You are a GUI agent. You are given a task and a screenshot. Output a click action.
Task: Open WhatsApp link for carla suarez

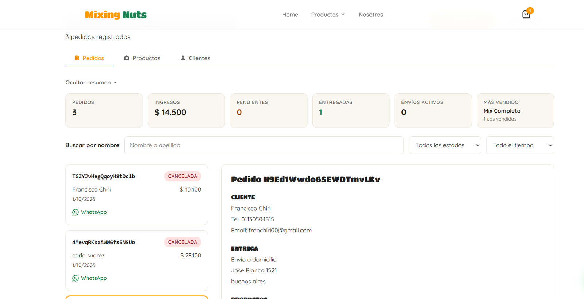coord(89,278)
